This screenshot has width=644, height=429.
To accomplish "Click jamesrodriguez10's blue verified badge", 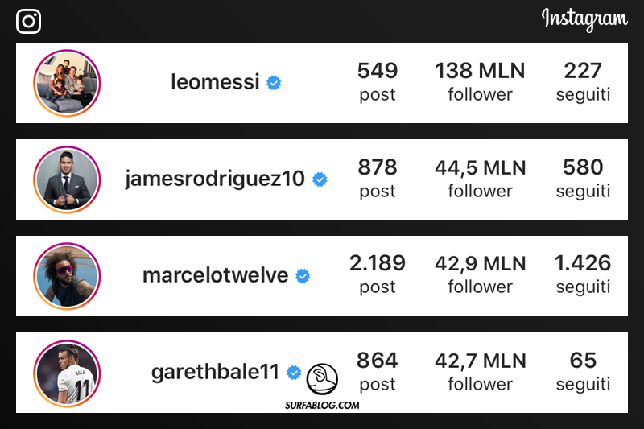I will (x=320, y=179).
